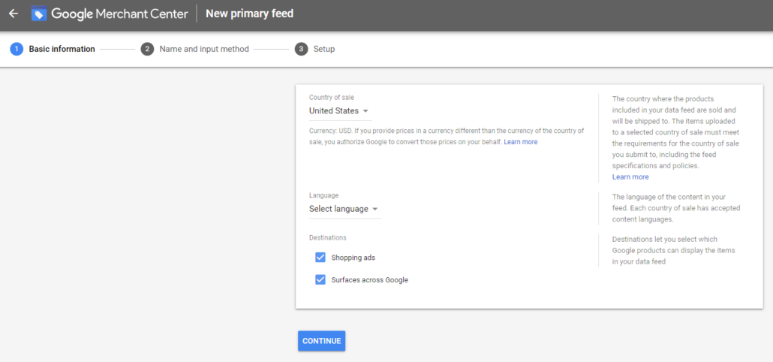The width and height of the screenshot is (773, 362).
Task: Click the step 1 circle icon
Action: [17, 50]
